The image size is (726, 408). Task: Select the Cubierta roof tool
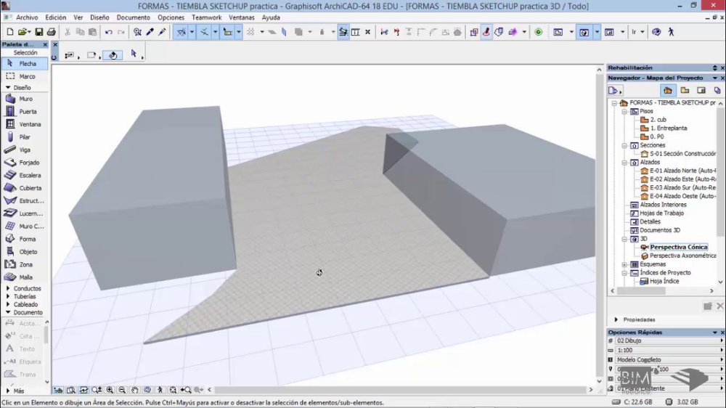click(24, 188)
